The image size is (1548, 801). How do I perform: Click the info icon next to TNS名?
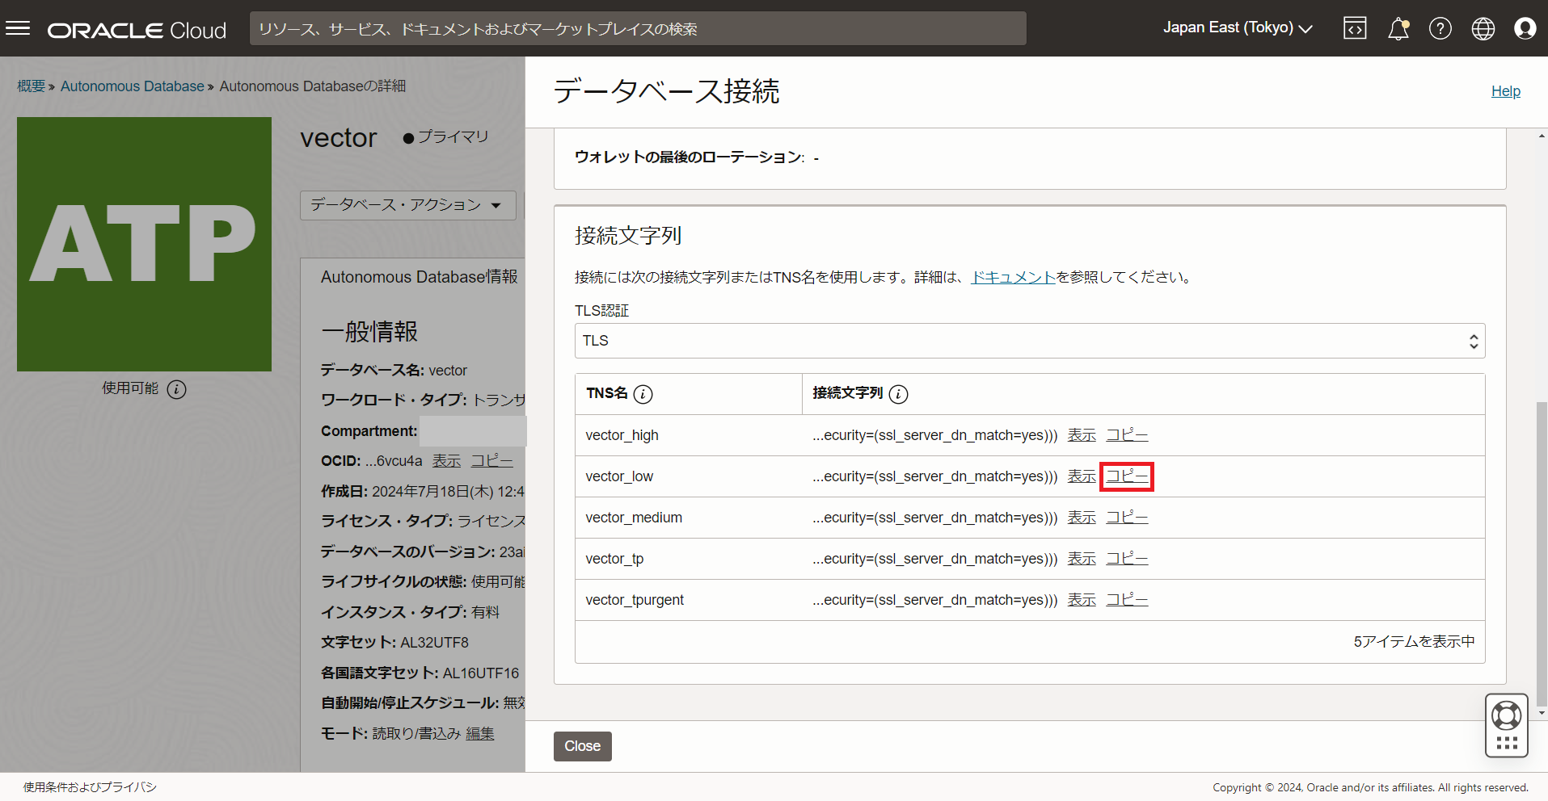[643, 394]
